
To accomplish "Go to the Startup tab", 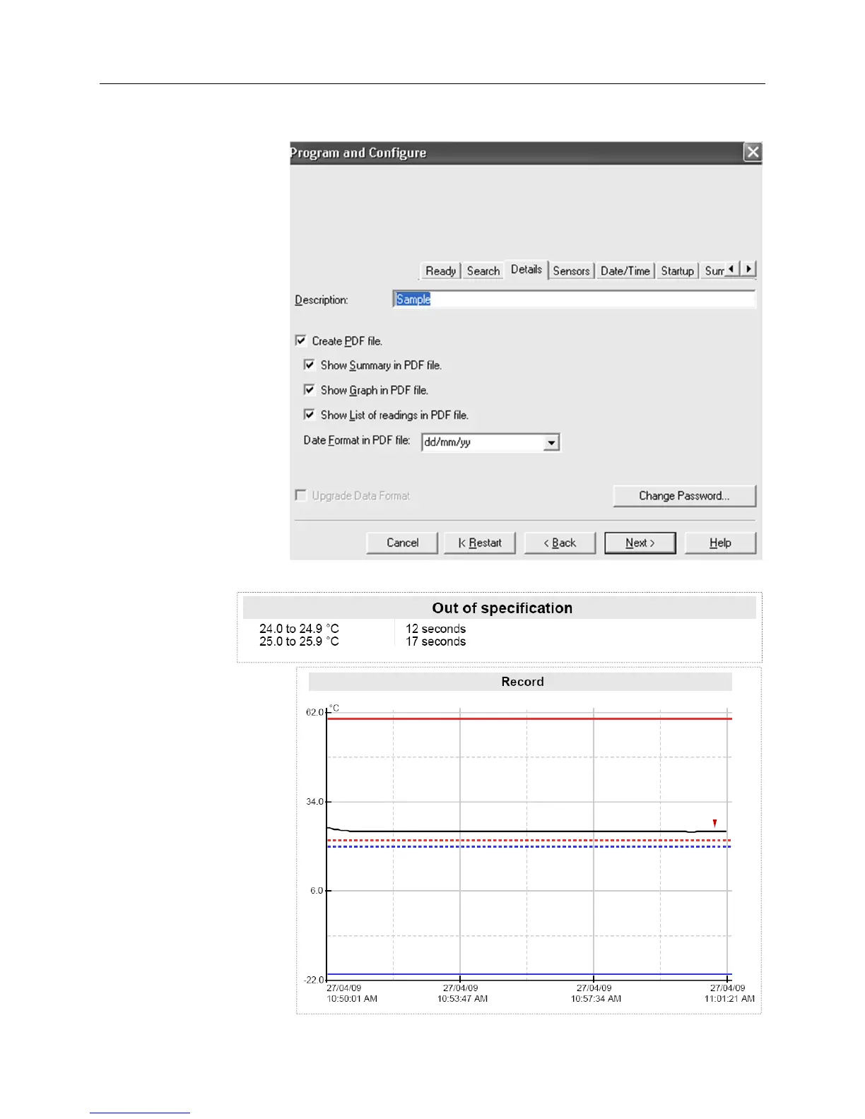I will (677, 271).
